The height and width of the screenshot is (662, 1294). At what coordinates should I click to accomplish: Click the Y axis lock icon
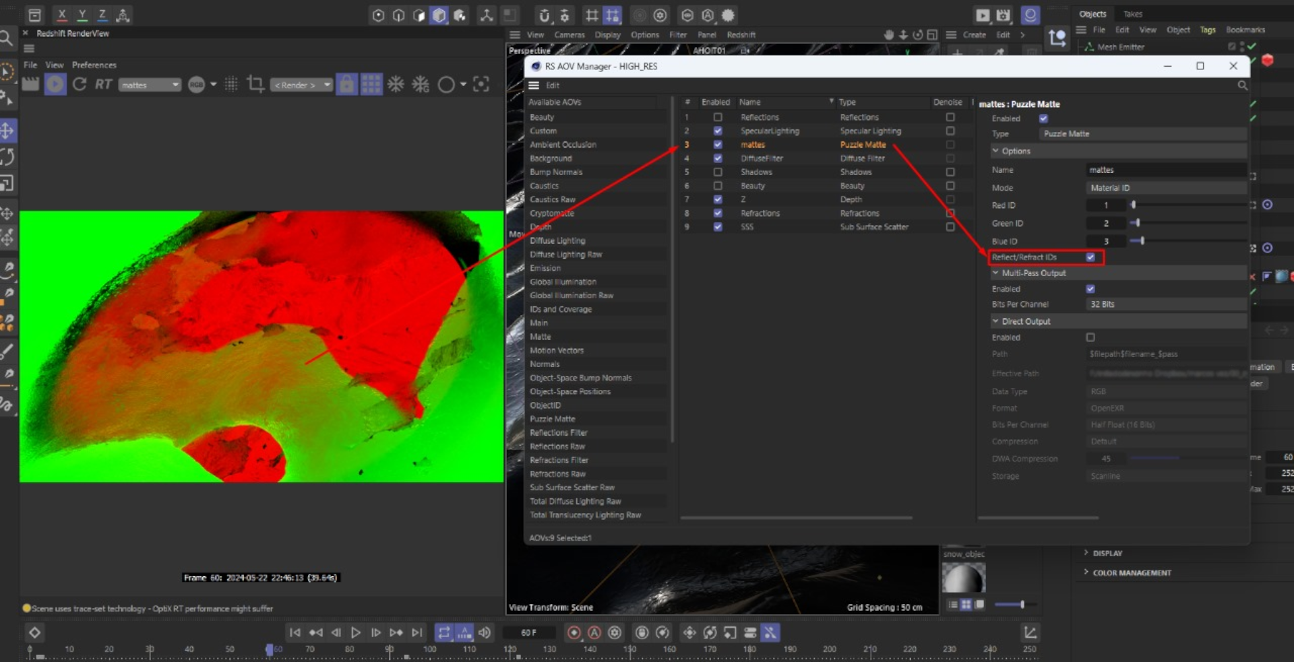82,15
